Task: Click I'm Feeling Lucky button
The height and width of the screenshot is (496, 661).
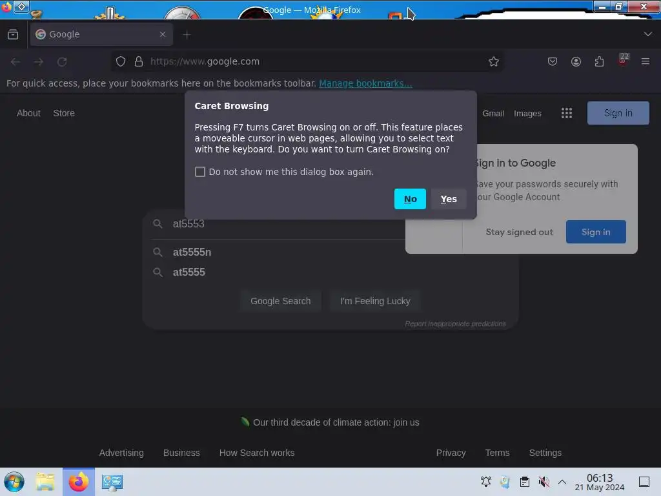Action: pyautogui.click(x=375, y=301)
